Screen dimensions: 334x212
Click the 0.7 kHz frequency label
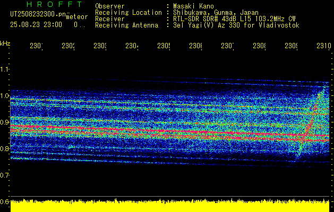click(x=5, y=175)
